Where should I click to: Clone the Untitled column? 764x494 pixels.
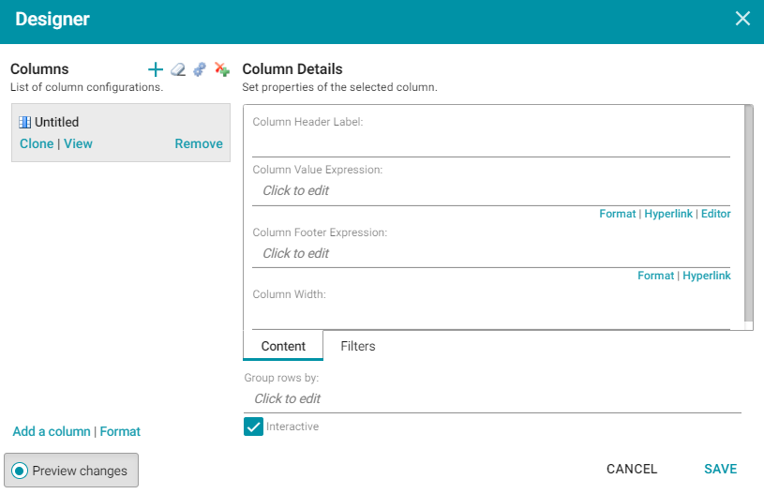[37, 143]
